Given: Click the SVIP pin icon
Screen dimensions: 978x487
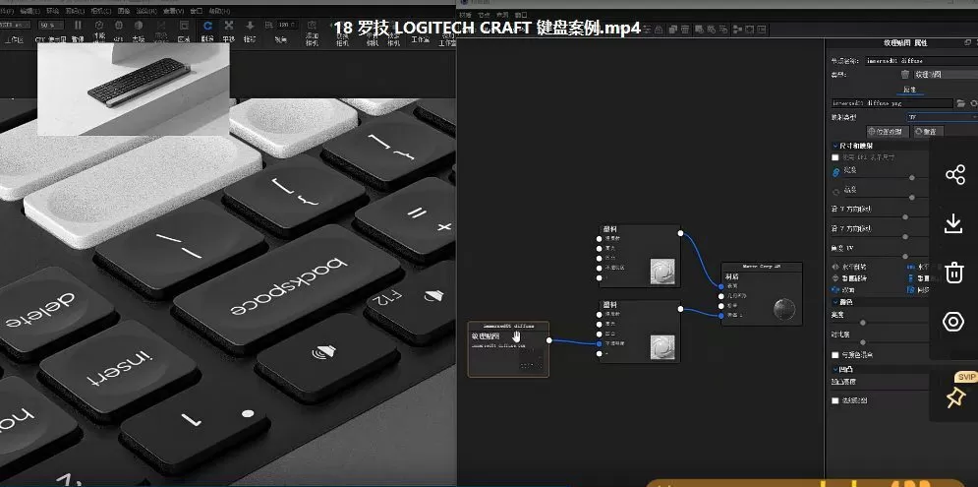Looking at the screenshot, I should (955, 397).
